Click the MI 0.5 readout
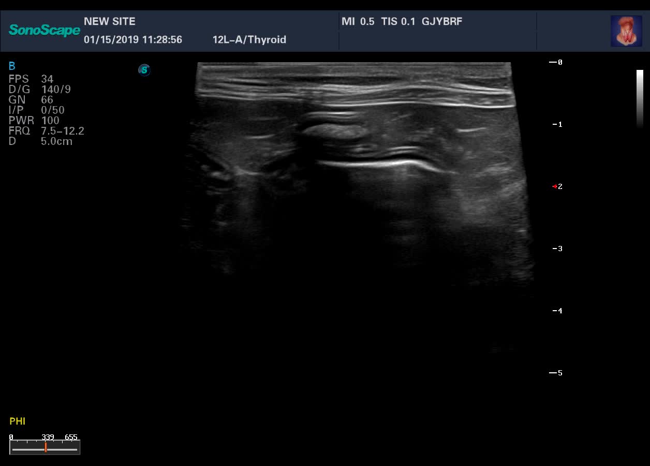 [358, 22]
